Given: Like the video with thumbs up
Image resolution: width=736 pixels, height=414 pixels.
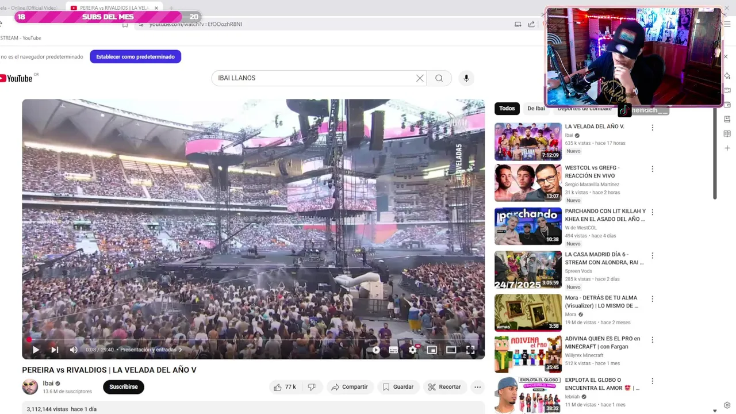Looking at the screenshot, I should (x=285, y=387).
